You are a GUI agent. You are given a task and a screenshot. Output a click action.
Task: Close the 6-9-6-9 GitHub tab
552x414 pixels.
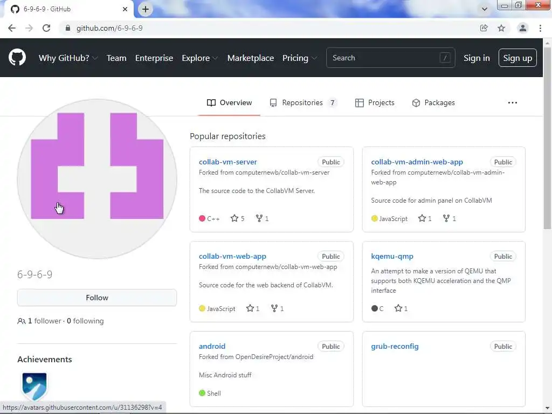tap(125, 9)
